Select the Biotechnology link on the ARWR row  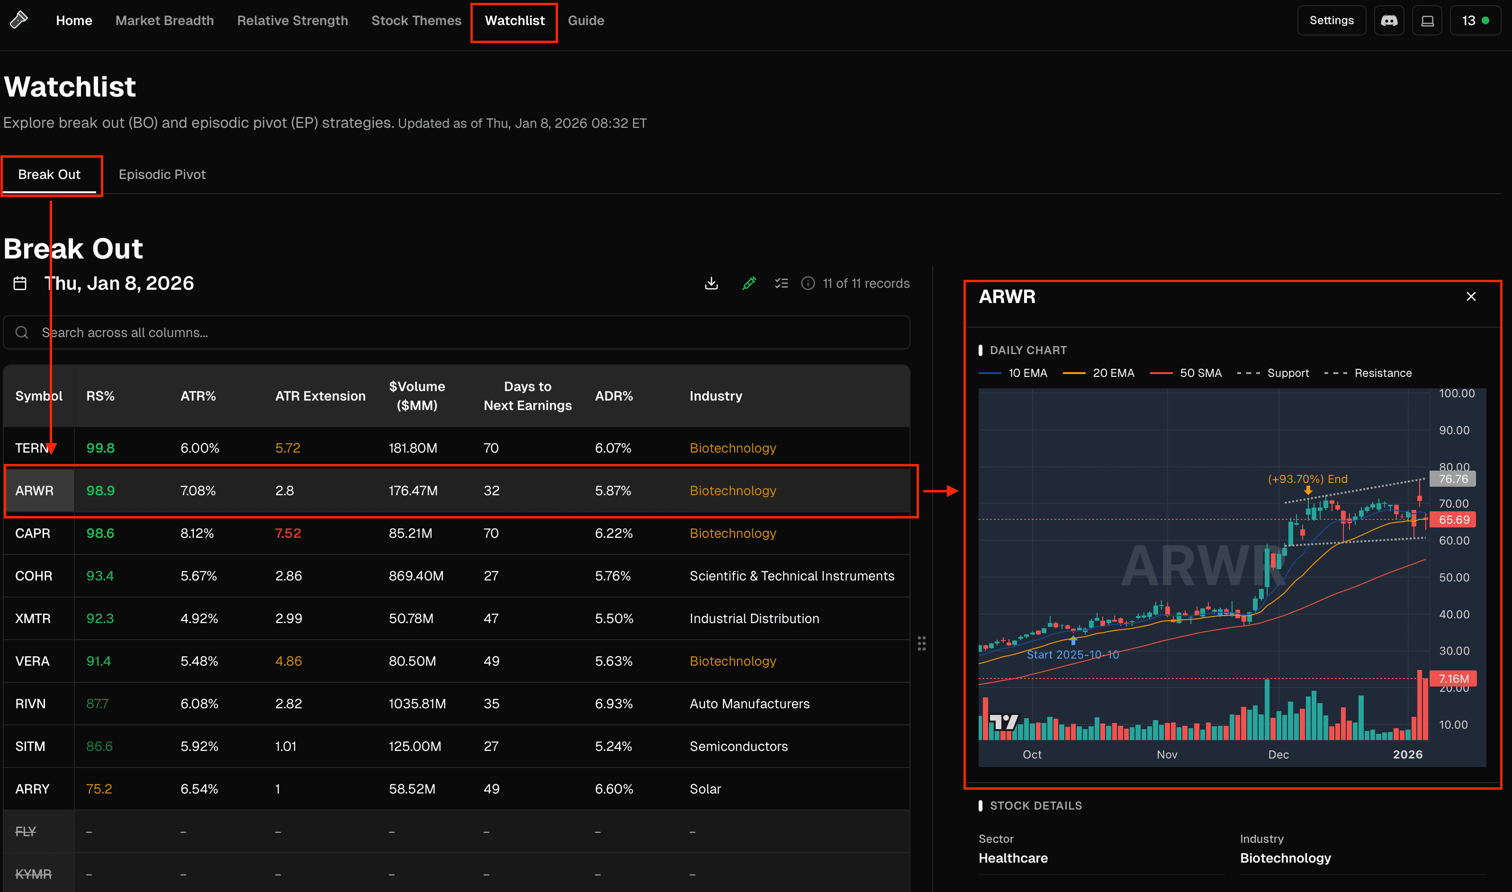coord(732,491)
